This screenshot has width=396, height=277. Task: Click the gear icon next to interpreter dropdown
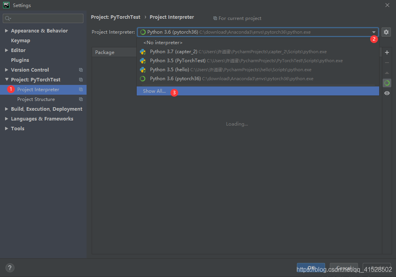tap(386, 32)
